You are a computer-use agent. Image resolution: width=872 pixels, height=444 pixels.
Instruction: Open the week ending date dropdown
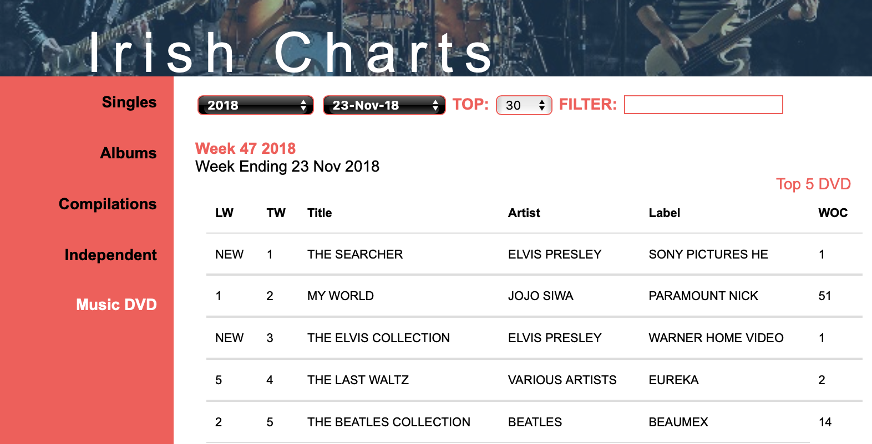click(384, 105)
